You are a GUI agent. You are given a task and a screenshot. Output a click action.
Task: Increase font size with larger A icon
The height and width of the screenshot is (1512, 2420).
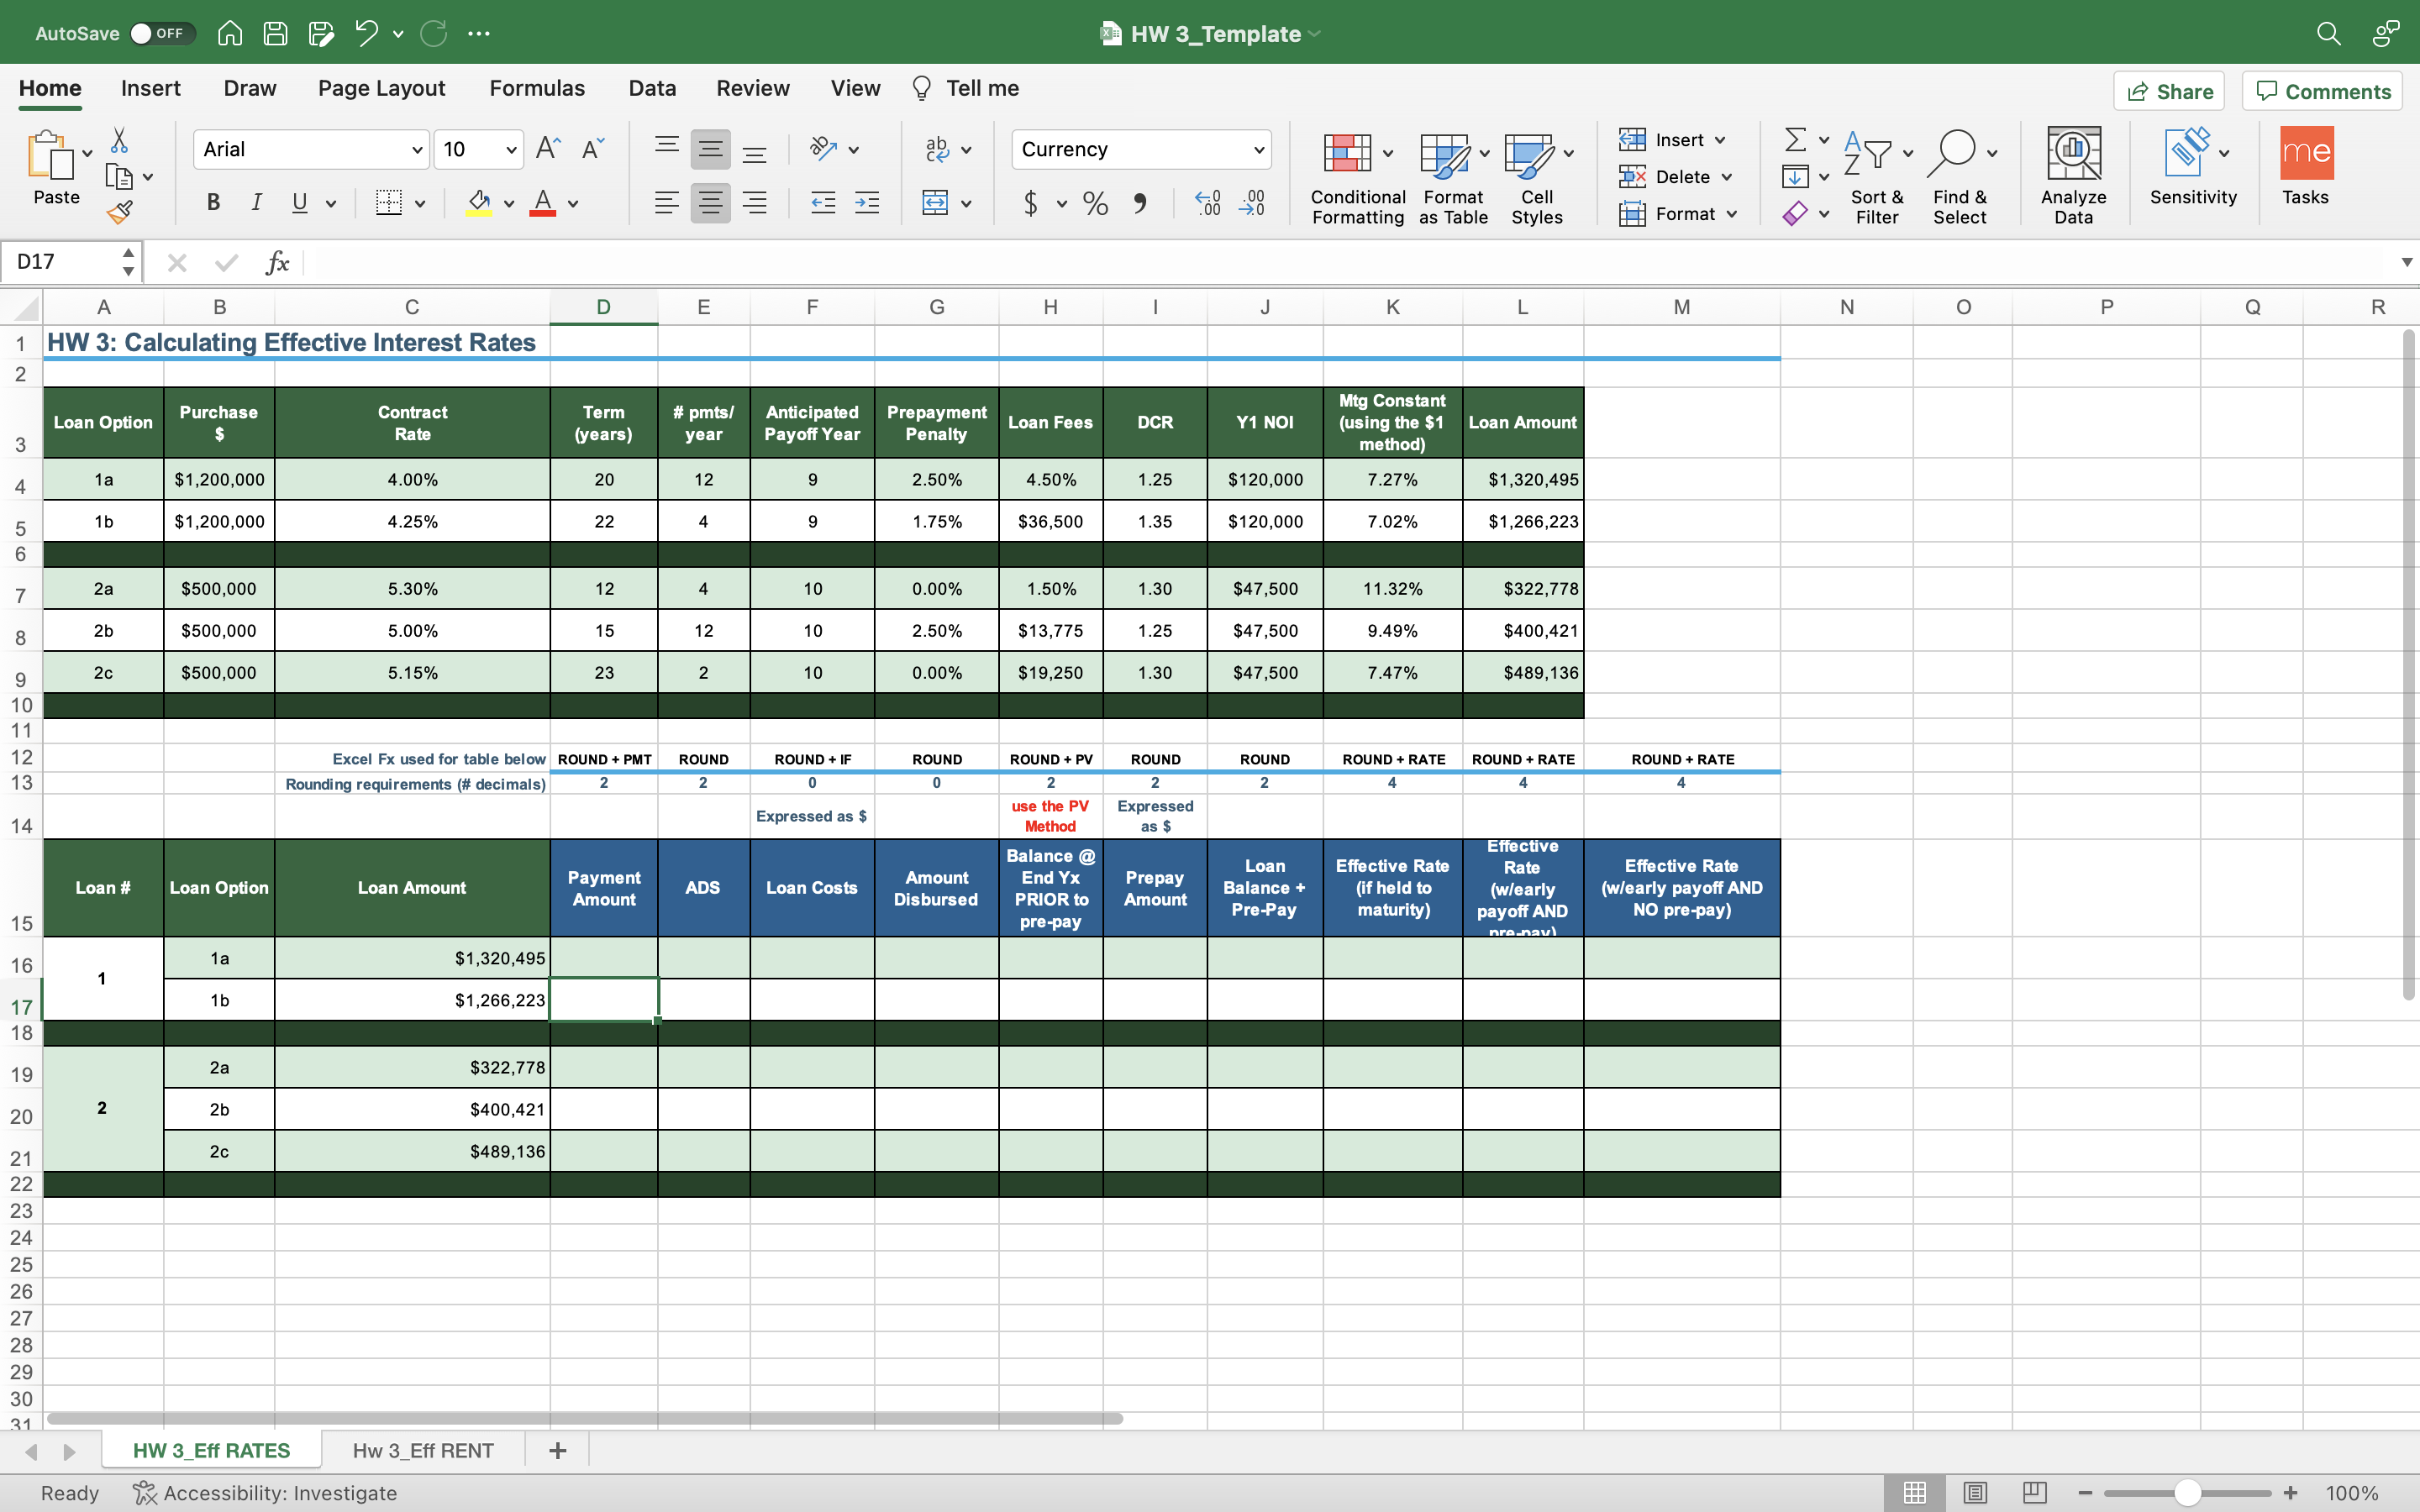[548, 149]
